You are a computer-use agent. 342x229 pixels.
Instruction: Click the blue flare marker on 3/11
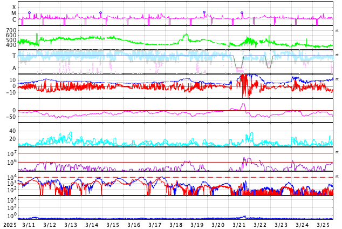[30, 13]
